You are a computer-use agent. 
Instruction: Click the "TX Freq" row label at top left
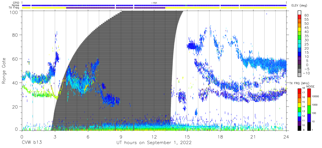14,8
